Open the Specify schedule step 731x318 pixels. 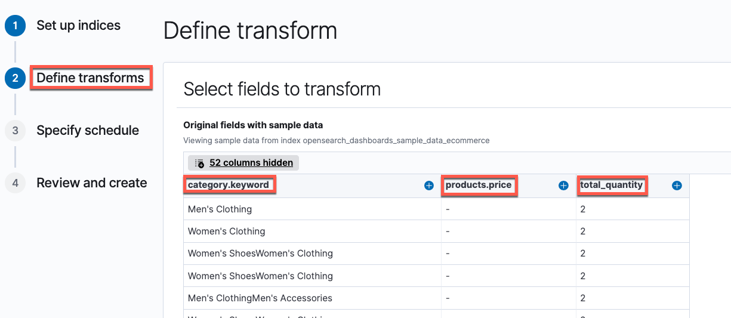click(x=88, y=131)
